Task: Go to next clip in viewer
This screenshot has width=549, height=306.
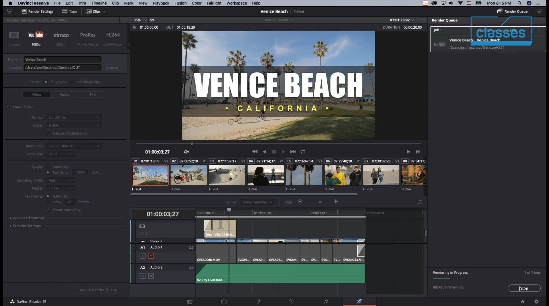Action: 408,152
